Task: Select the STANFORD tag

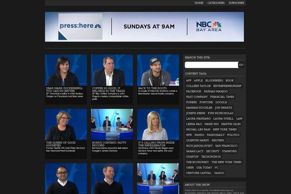Action: (x=229, y=151)
